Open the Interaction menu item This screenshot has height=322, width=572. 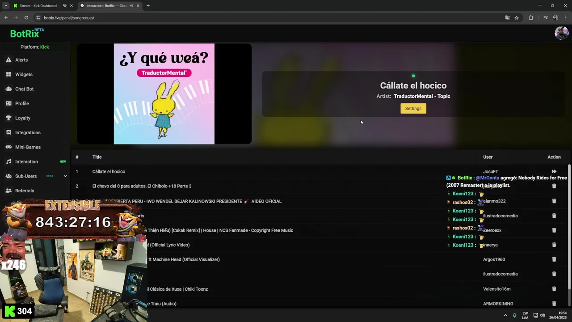pyautogui.click(x=26, y=161)
